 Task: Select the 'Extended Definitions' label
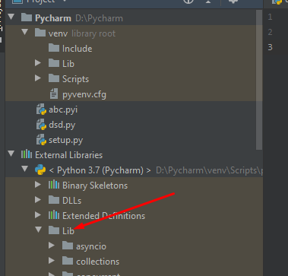(104, 216)
